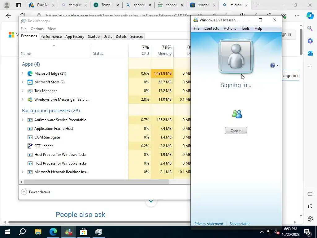This screenshot has width=317, height=238.
Task: Open Task Manager View menu
Action: click(x=52, y=29)
